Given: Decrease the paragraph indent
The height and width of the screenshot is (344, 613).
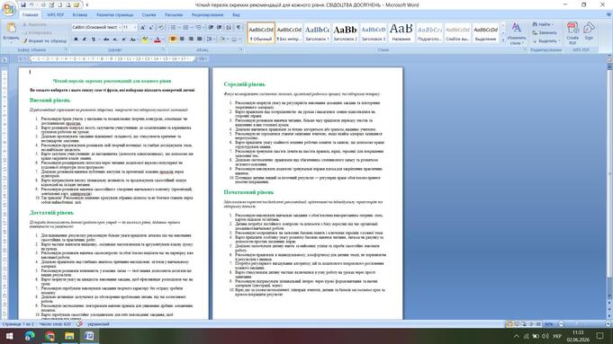Looking at the screenshot, I should coord(212,27).
